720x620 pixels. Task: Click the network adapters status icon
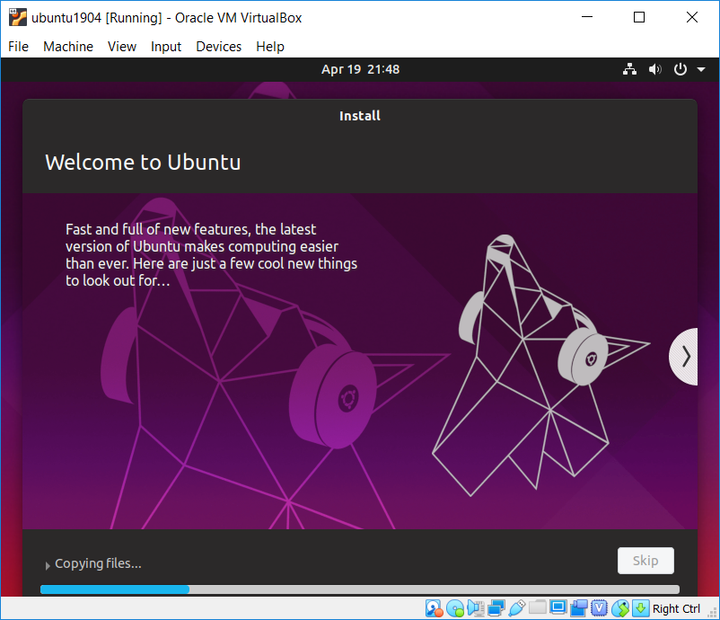496,608
